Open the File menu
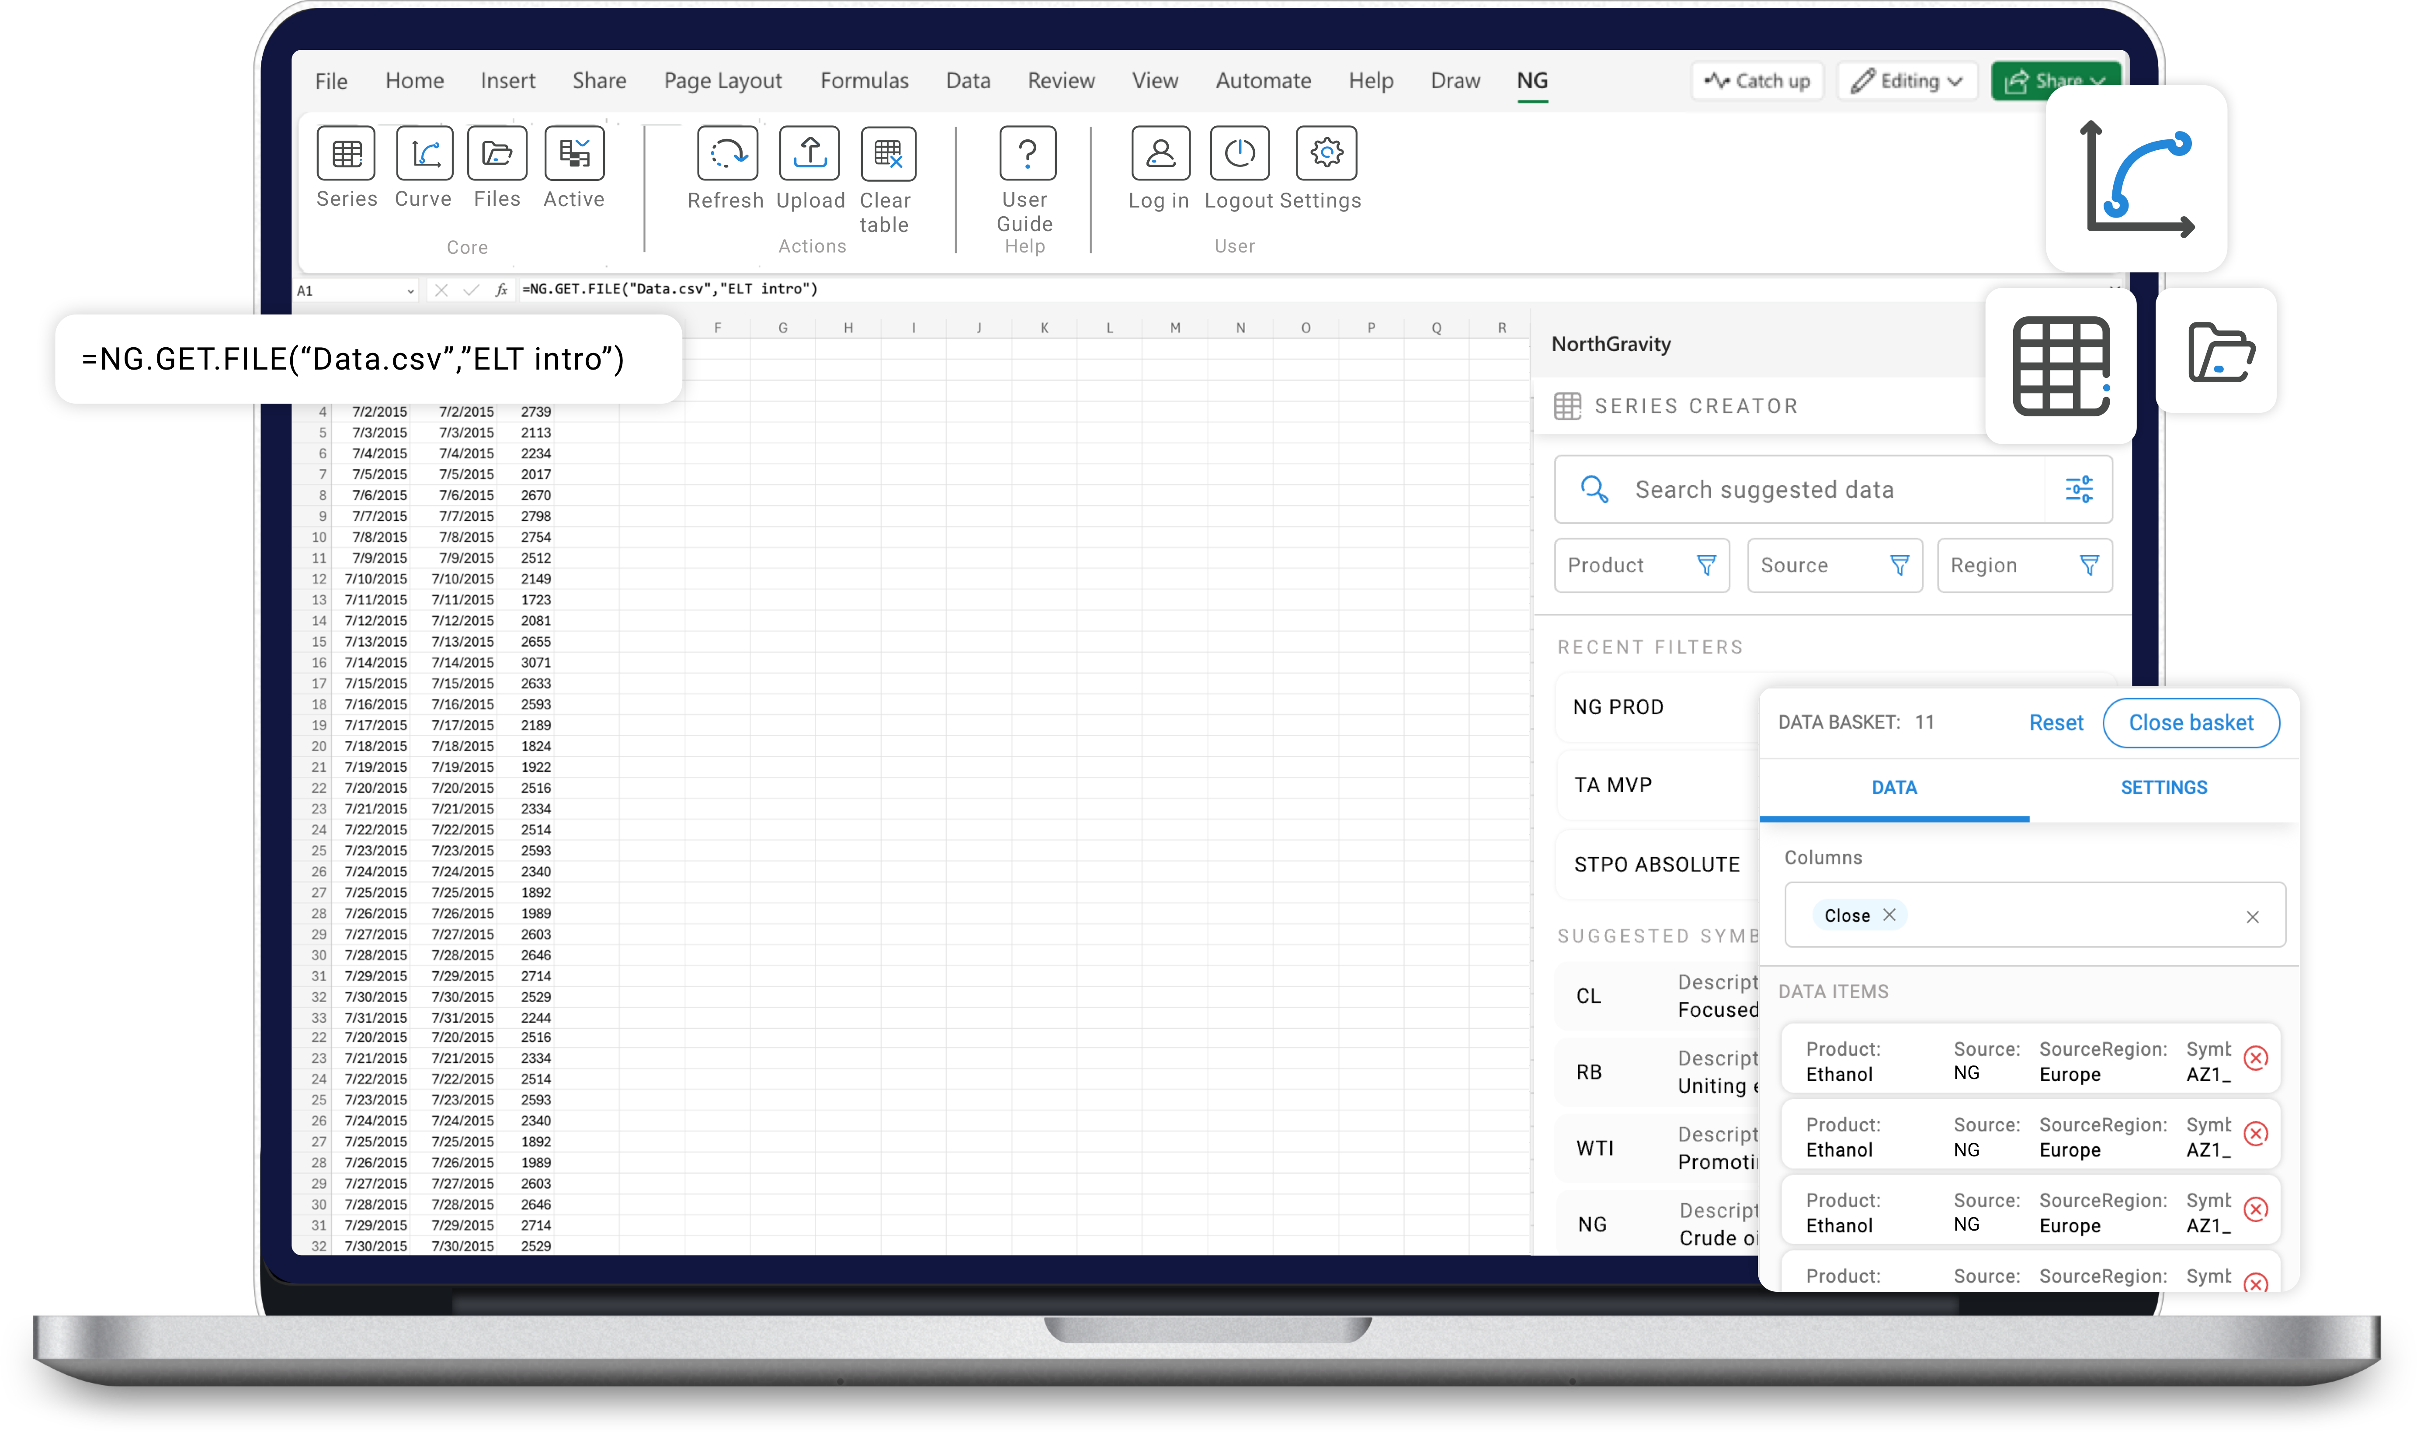The width and height of the screenshot is (2417, 1432). [331, 81]
